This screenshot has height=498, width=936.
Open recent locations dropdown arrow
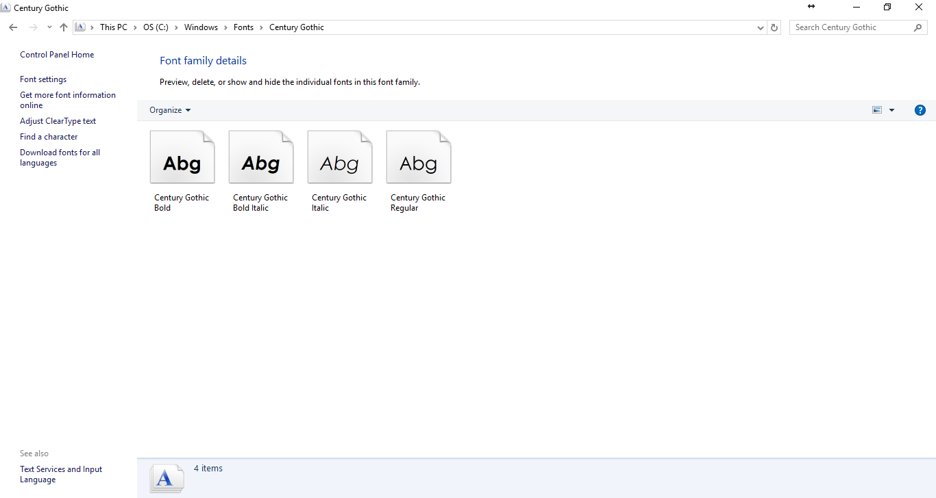pos(49,27)
